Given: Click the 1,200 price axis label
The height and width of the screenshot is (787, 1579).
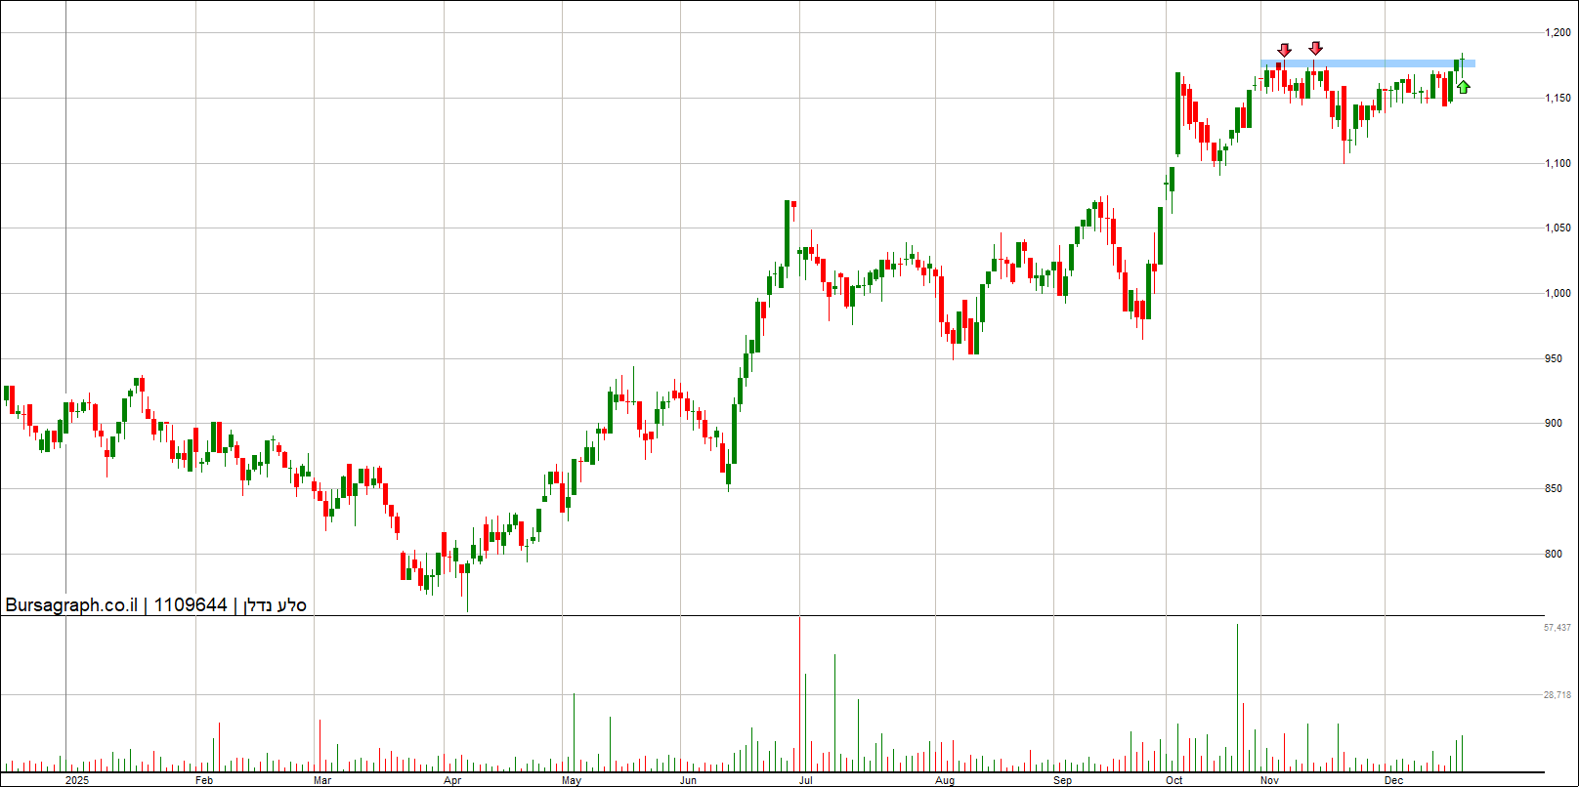Looking at the screenshot, I should click(x=1558, y=32).
